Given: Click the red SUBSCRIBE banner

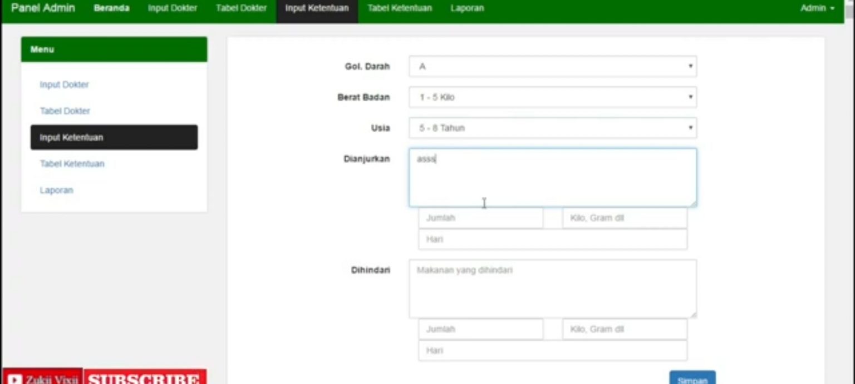Looking at the screenshot, I should click(145, 378).
